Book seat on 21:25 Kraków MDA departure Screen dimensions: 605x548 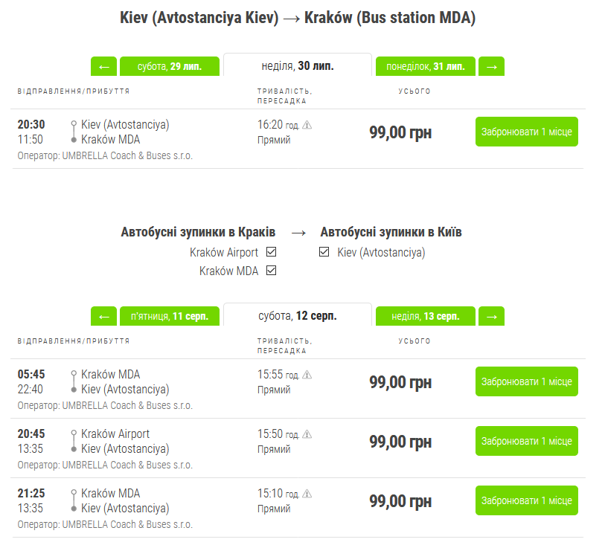click(x=526, y=500)
